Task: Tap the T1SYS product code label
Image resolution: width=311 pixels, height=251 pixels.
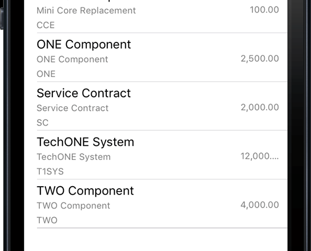Action: tap(50, 172)
